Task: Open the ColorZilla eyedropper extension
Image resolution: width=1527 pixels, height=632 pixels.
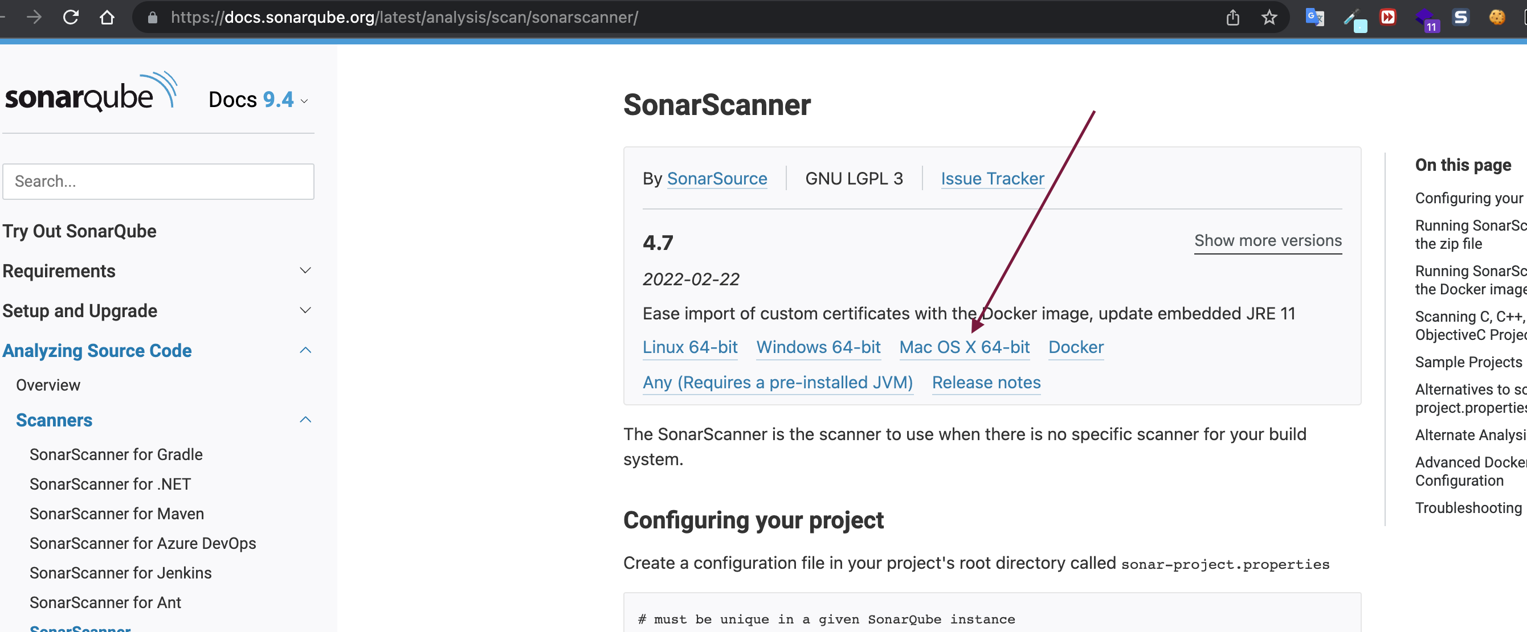Action: [1355, 17]
